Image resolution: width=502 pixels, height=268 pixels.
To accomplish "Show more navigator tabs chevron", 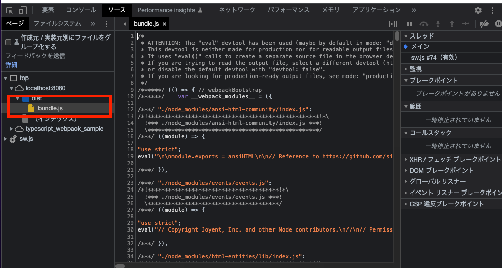I will pyautogui.click(x=93, y=24).
